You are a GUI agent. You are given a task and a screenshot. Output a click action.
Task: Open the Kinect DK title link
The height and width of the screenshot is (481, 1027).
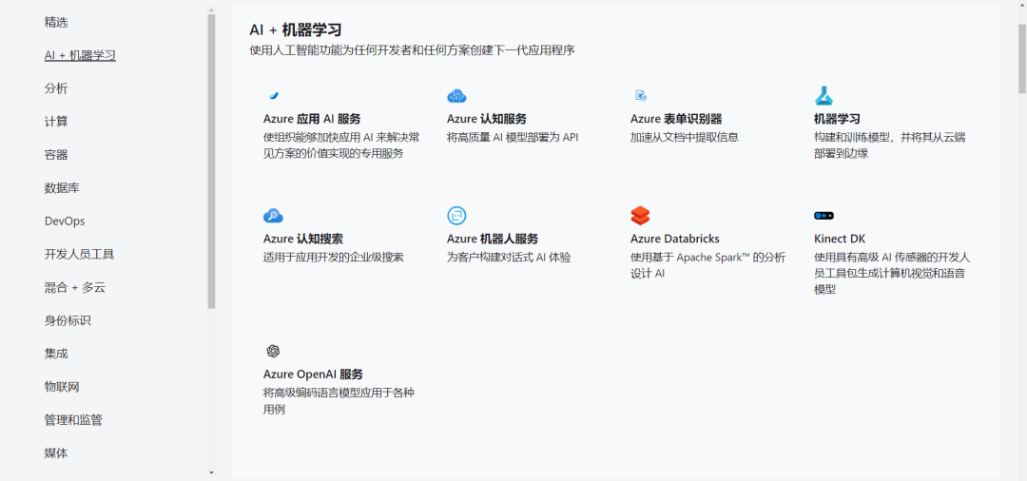click(x=840, y=239)
